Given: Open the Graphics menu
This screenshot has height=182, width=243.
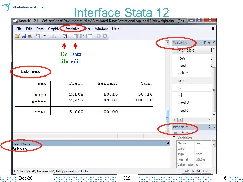Looking at the screenshot, I should 54,29.
